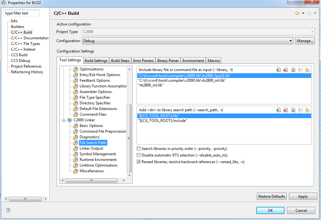Select Basic Options under C2000 Linker
The height and width of the screenshot is (220, 321).
point(91,126)
